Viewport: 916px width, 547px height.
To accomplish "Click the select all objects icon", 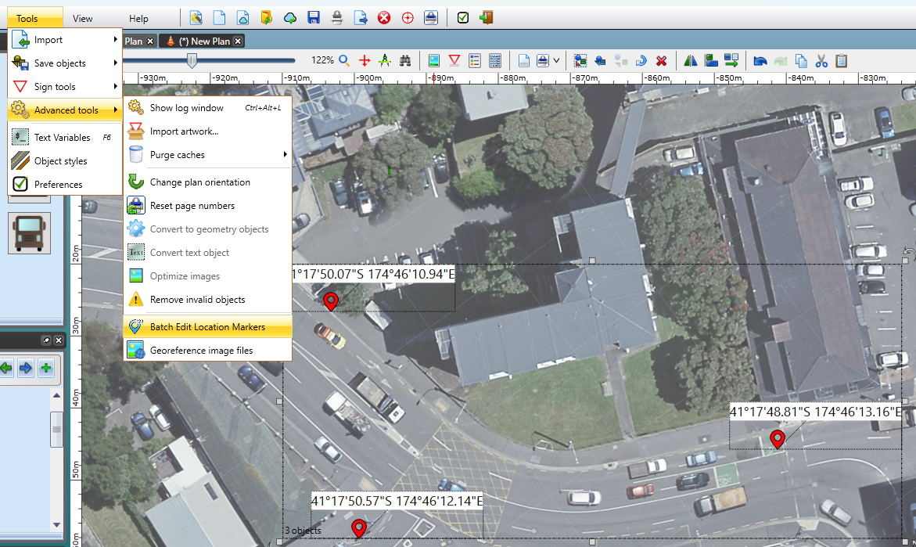I will [580, 60].
